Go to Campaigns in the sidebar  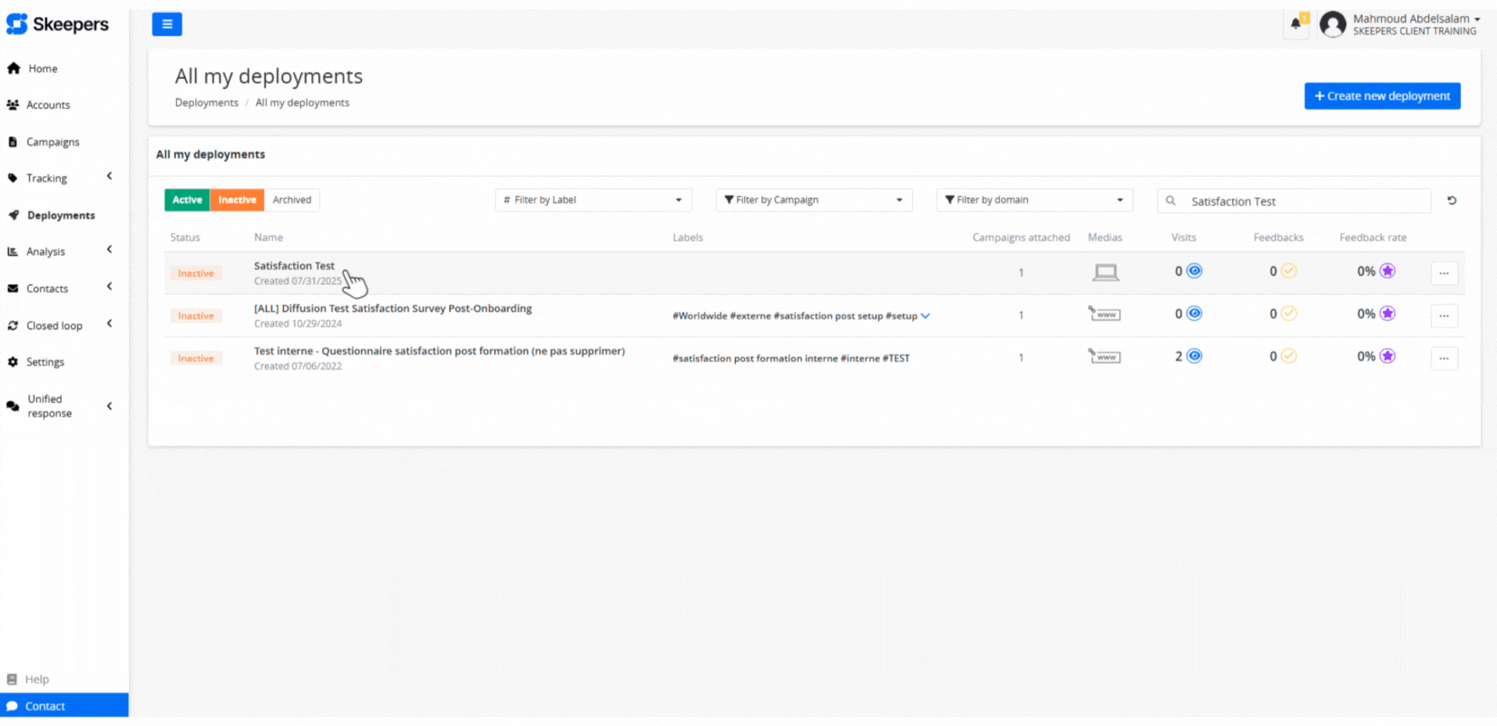point(53,142)
